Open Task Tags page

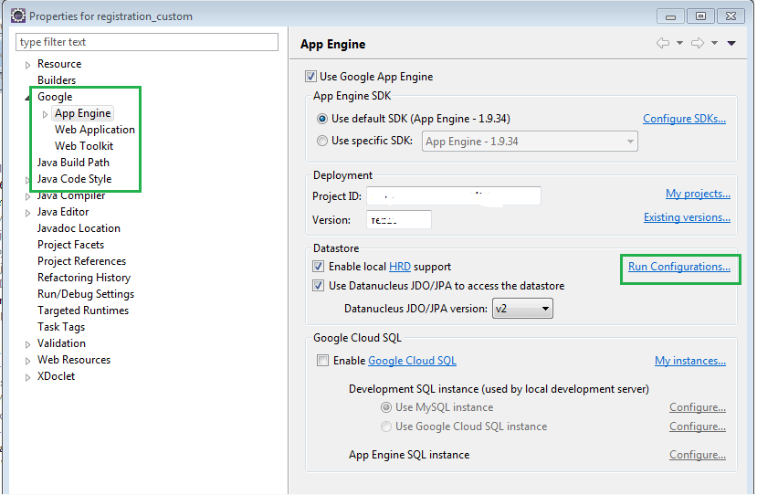[x=61, y=326]
